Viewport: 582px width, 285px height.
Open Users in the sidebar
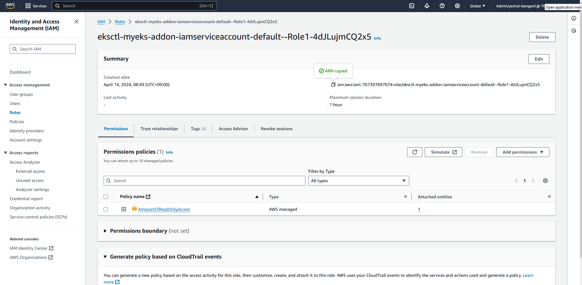tap(15, 103)
